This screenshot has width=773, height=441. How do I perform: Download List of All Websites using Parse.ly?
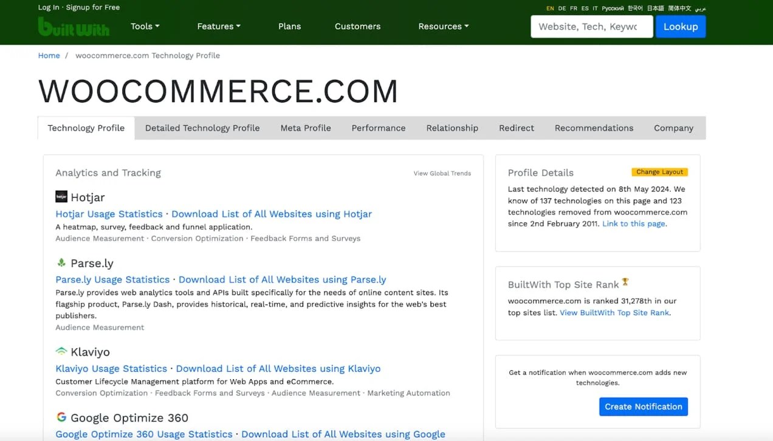(x=283, y=279)
